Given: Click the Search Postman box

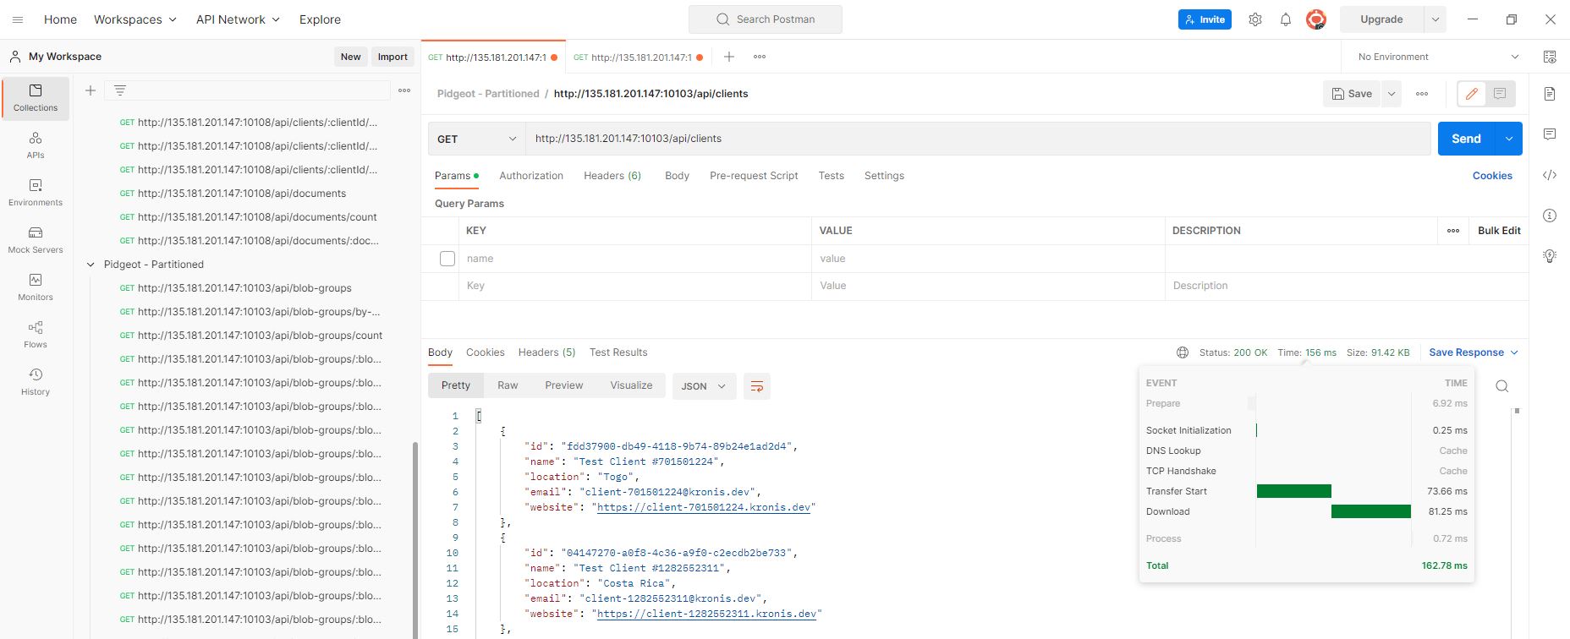Looking at the screenshot, I should point(766,19).
